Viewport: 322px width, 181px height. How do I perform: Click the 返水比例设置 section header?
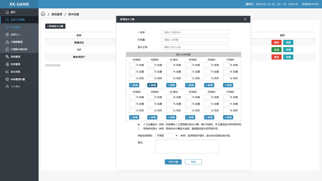click(183, 55)
